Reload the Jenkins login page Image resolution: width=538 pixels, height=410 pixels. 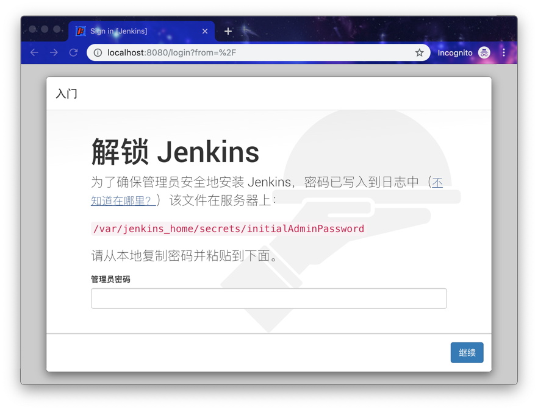73,52
